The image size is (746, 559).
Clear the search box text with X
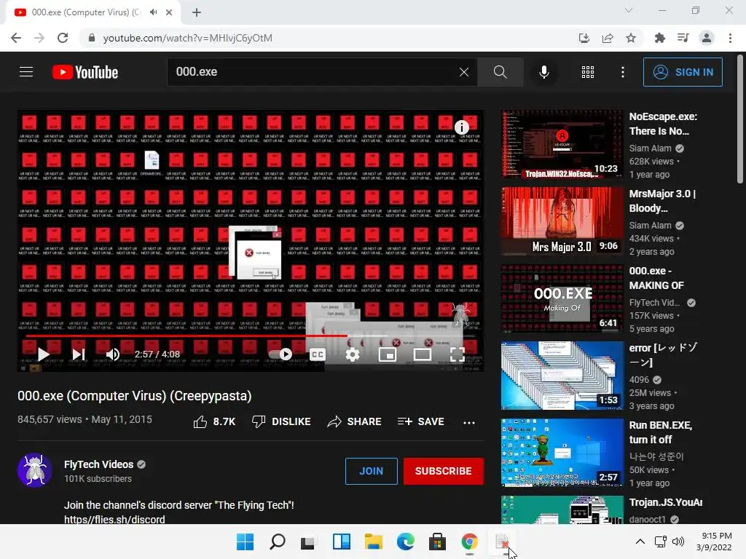pyautogui.click(x=464, y=72)
